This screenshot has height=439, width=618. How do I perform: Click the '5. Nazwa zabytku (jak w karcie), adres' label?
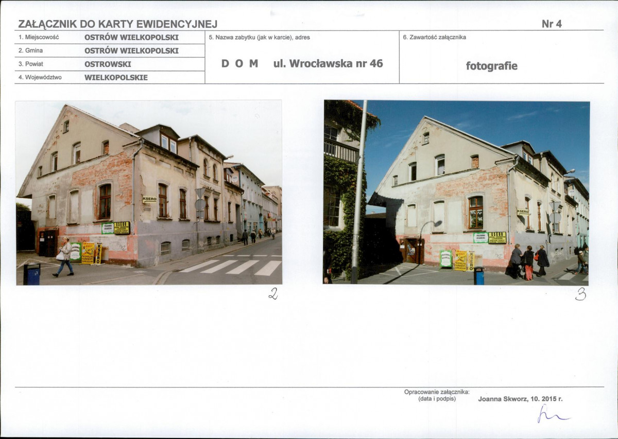[259, 37]
